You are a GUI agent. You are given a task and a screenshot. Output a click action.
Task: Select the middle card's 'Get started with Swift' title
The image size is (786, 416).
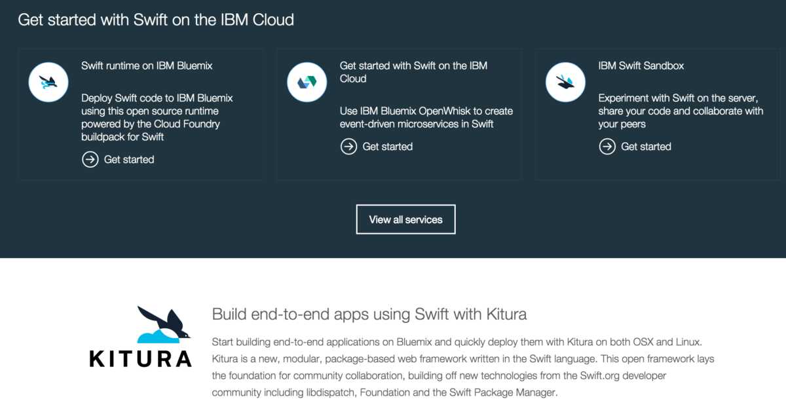click(413, 72)
